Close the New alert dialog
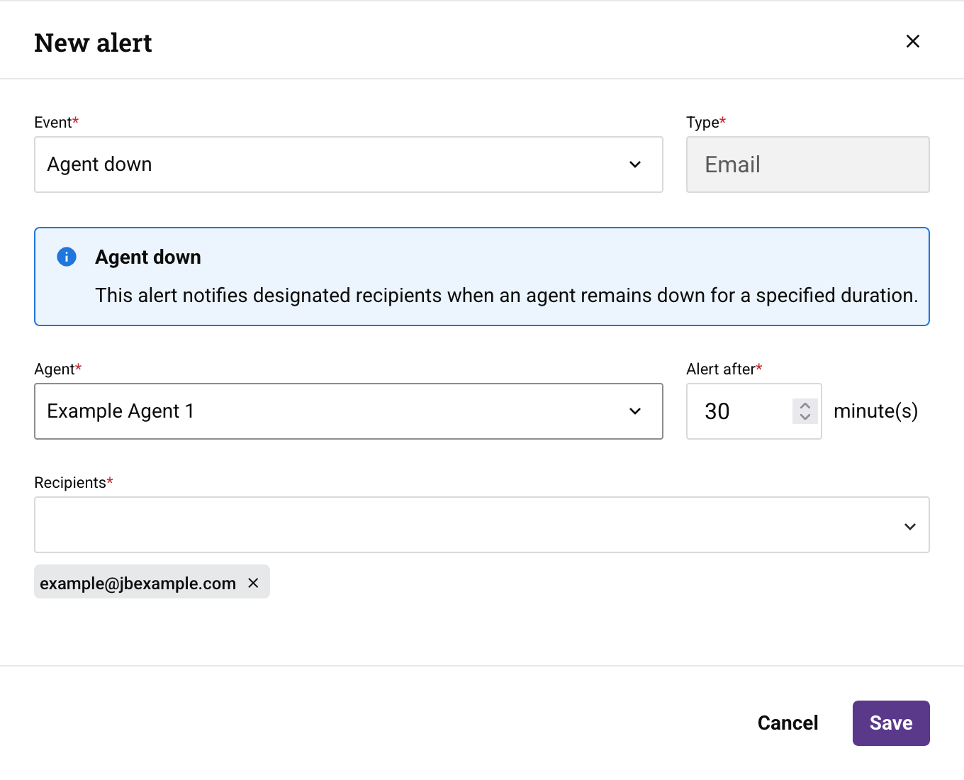 click(x=912, y=41)
